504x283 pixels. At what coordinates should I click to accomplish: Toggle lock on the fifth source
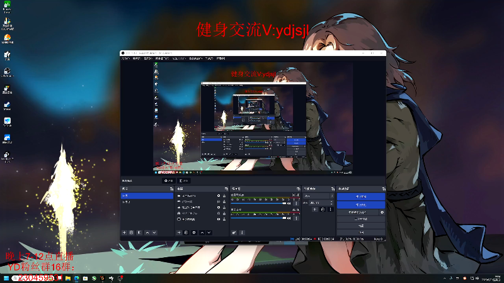(224, 219)
